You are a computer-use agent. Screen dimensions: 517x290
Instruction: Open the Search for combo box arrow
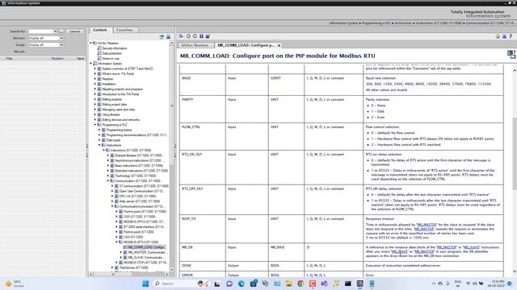click(56, 31)
